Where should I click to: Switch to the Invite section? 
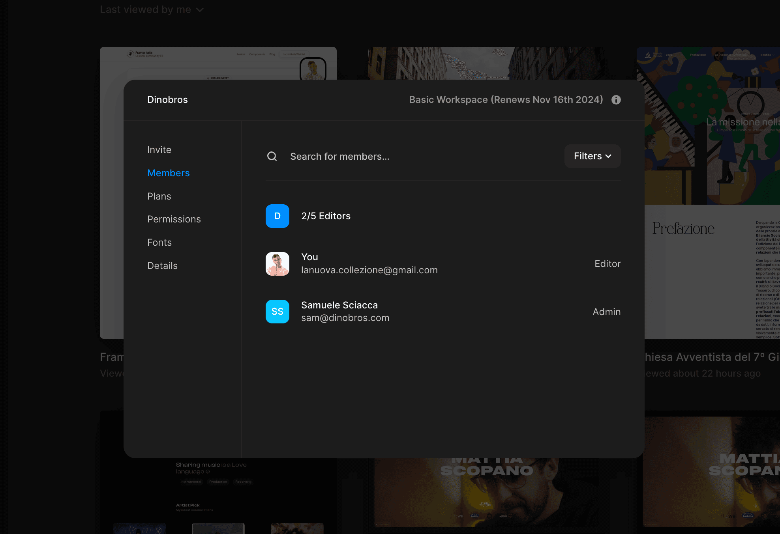(159, 150)
